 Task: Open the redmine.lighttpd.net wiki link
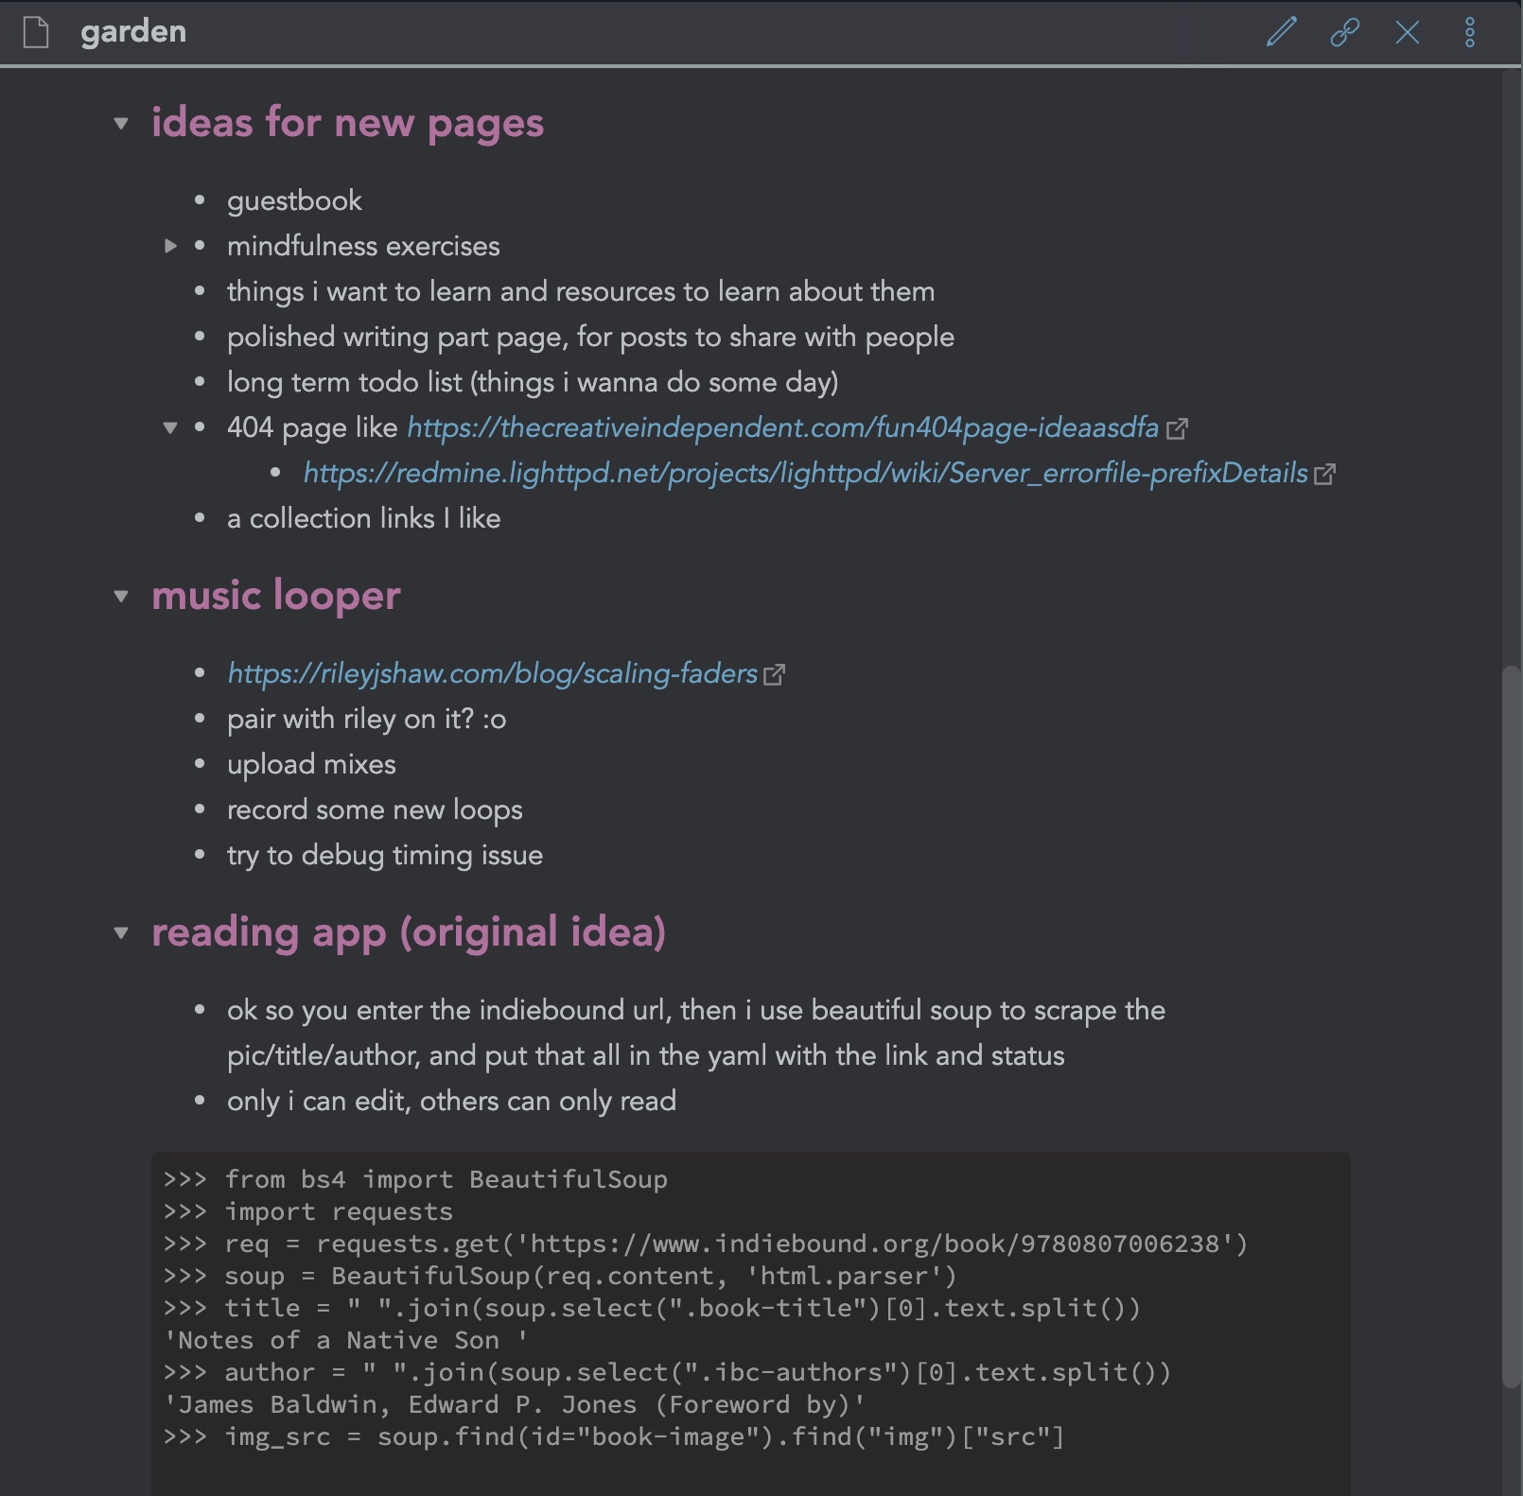805,474
